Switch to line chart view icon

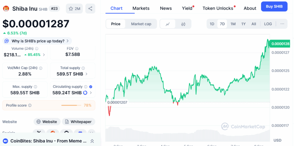[168, 24]
